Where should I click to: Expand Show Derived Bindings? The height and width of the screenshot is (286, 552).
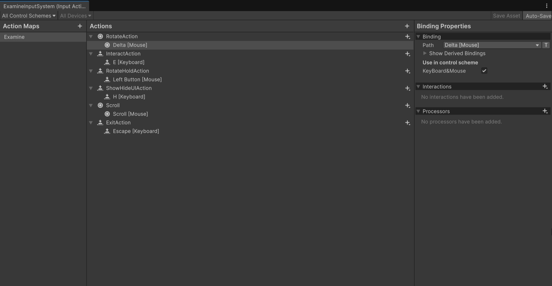(425, 53)
